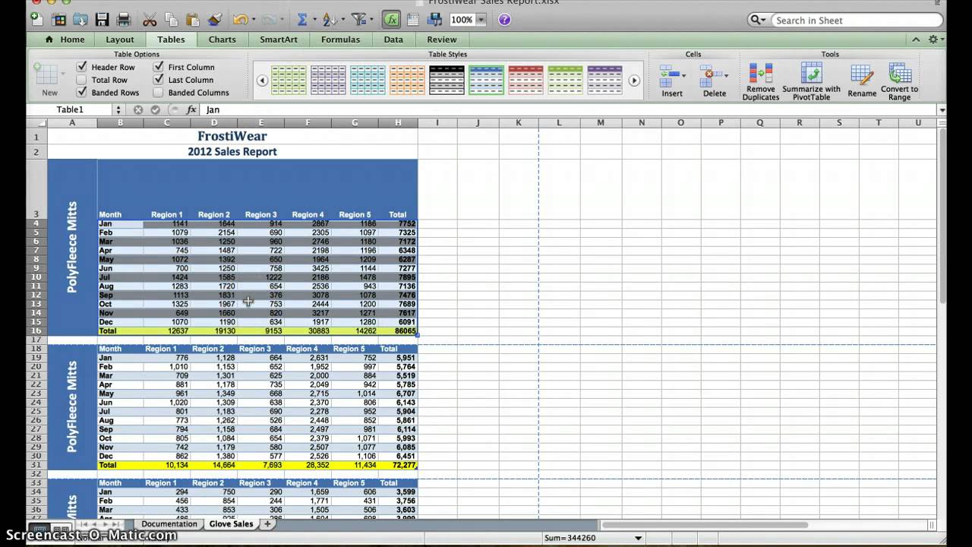Create a new workbook from toolbar
The image size is (972, 547).
tap(36, 20)
